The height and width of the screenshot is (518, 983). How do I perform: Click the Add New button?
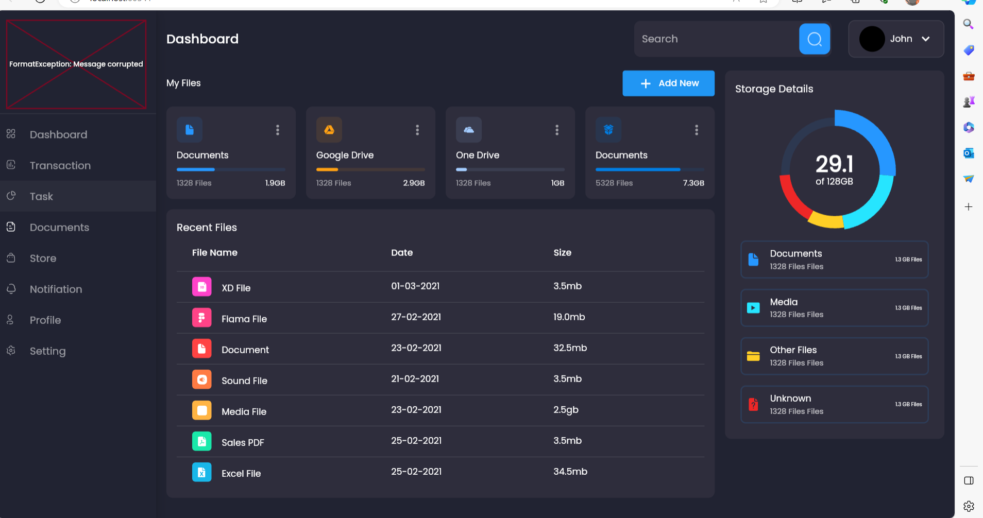[x=668, y=83]
